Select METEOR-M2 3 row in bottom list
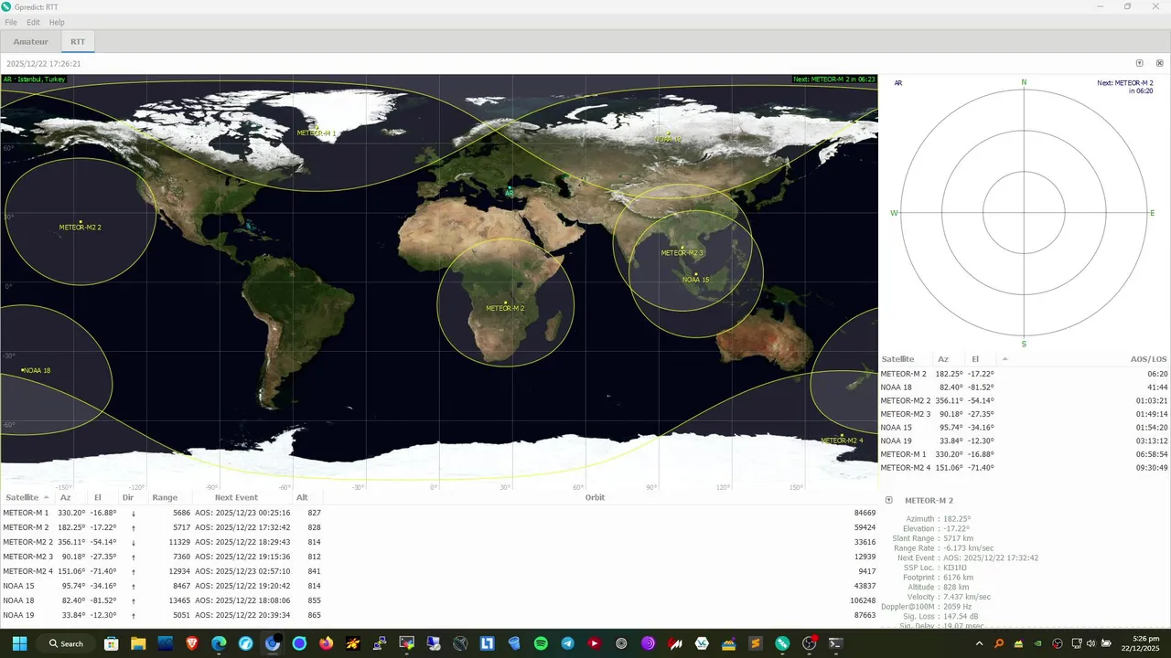The height and width of the screenshot is (658, 1171). pyautogui.click(x=439, y=557)
